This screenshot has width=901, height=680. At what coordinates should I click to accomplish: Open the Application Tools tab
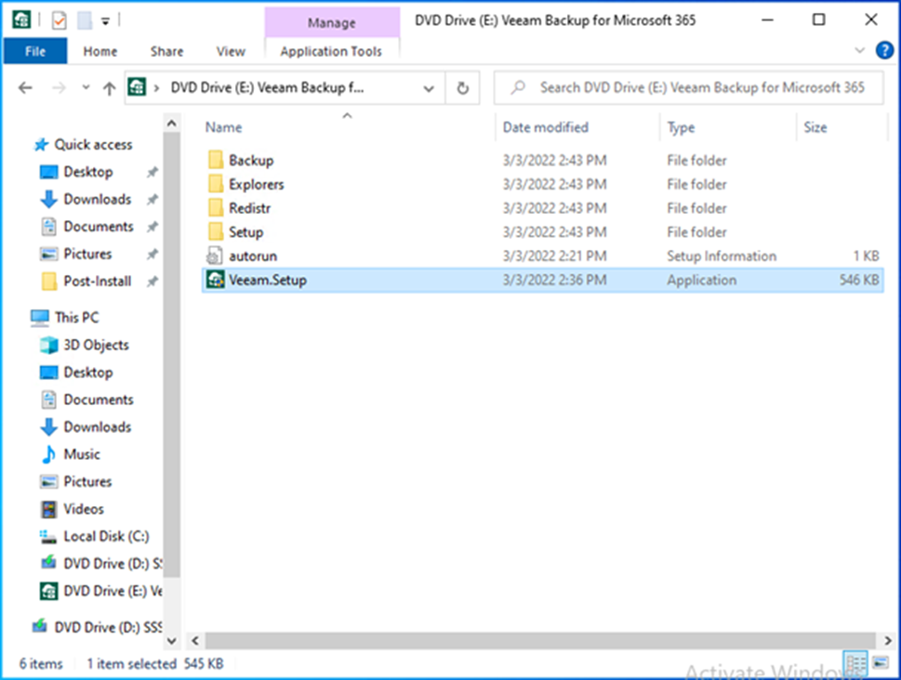tap(331, 51)
